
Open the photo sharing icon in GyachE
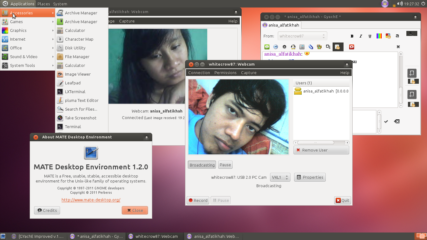pos(319,47)
